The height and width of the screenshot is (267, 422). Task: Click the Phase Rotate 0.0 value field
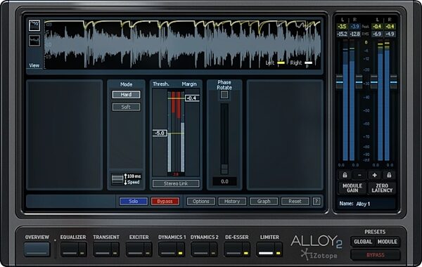224,181
